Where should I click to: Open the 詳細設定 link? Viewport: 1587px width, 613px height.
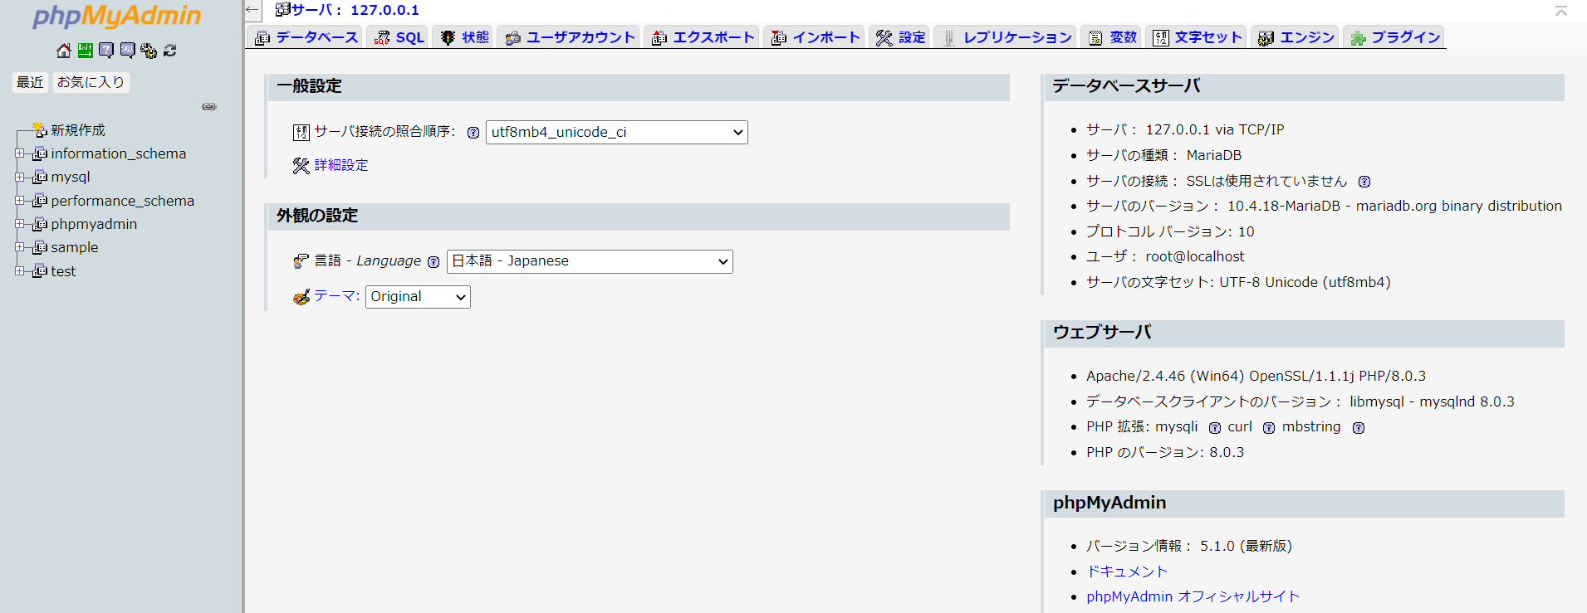tap(341, 165)
